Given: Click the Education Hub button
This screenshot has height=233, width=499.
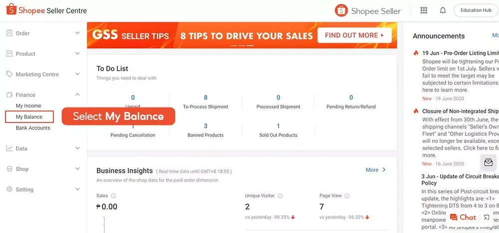Looking at the screenshot, I should pyautogui.click(x=476, y=10).
